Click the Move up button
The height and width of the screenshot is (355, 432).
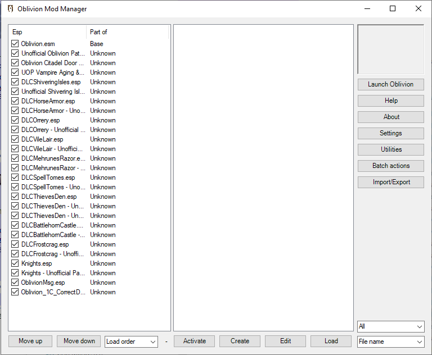pos(30,341)
